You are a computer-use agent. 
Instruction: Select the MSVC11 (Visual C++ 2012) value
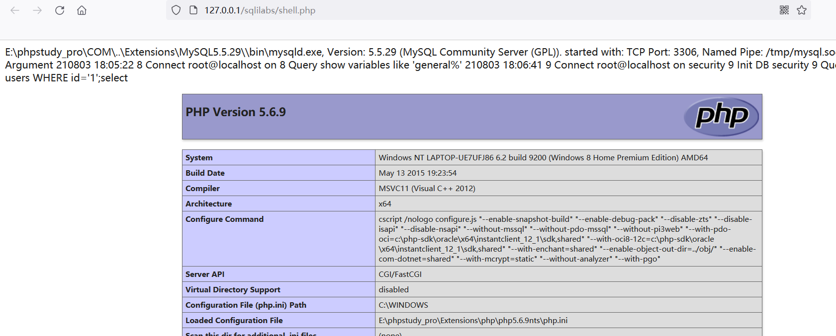[x=427, y=189]
